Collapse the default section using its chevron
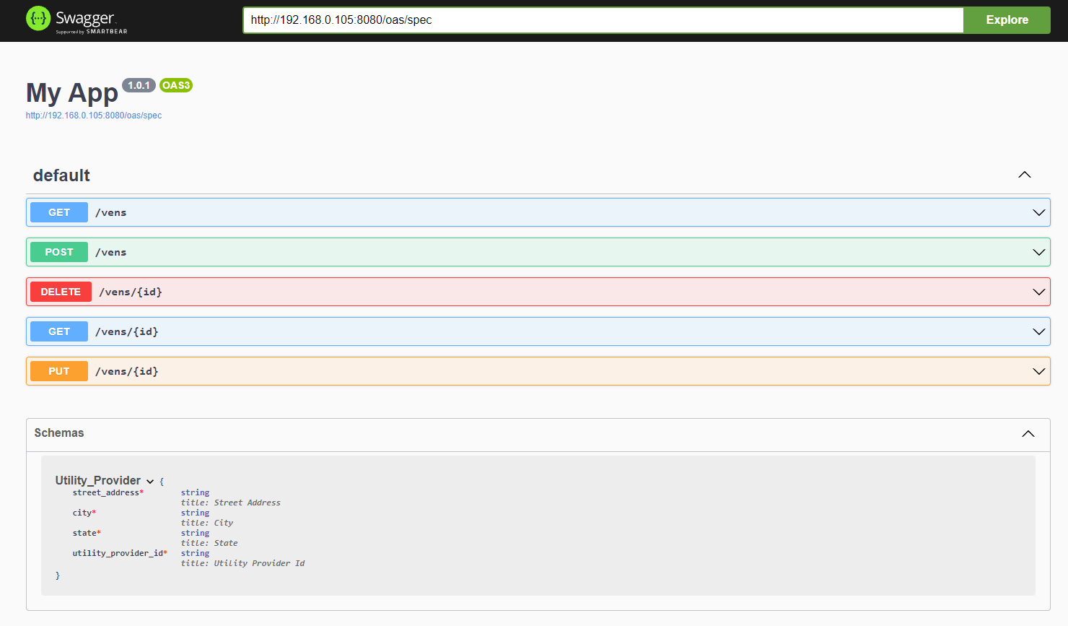The width and height of the screenshot is (1068, 626). pyautogui.click(x=1024, y=174)
